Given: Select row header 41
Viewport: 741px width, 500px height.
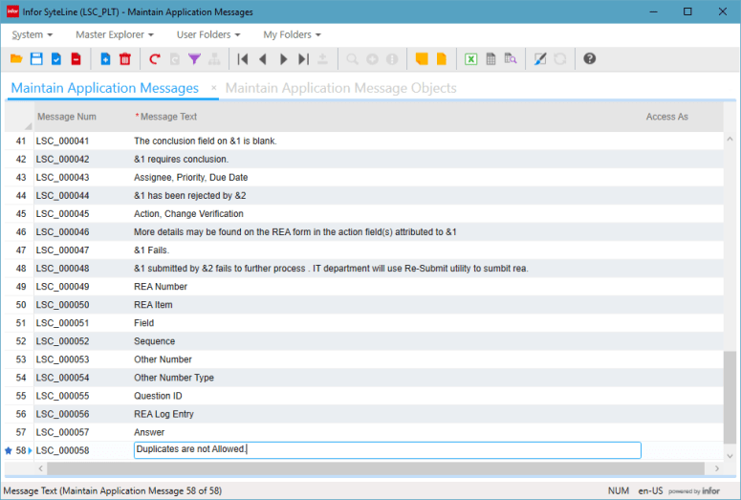Looking at the screenshot, I should click(19, 141).
